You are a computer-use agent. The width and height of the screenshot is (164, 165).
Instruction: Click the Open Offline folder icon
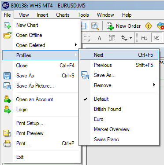7,35
